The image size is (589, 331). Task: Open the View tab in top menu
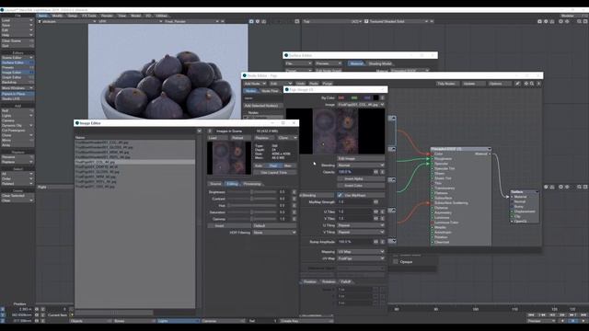coord(122,16)
